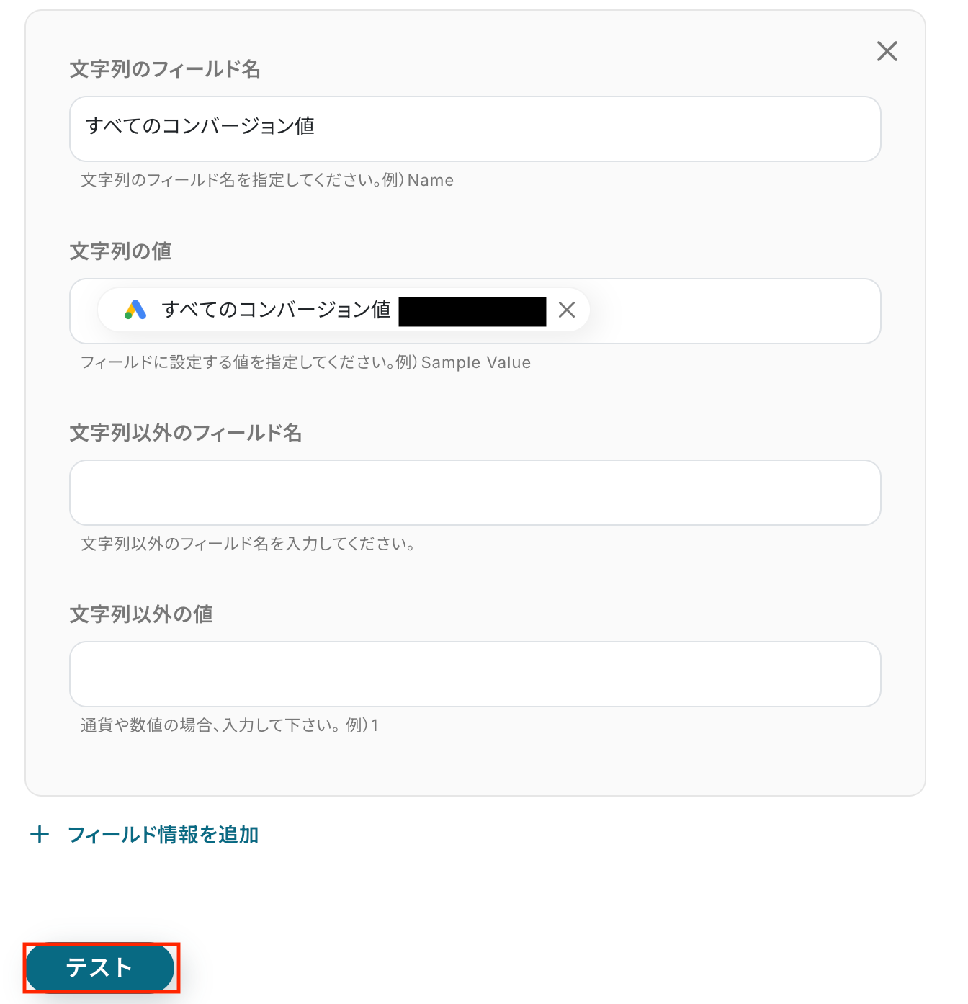Click empty space in 文字列の値 field
This screenshot has height=1004, width=968.
[733, 311]
